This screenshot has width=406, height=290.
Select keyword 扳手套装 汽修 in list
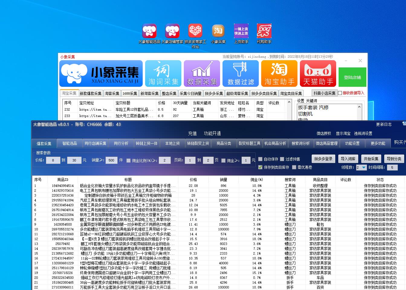tap(313, 107)
